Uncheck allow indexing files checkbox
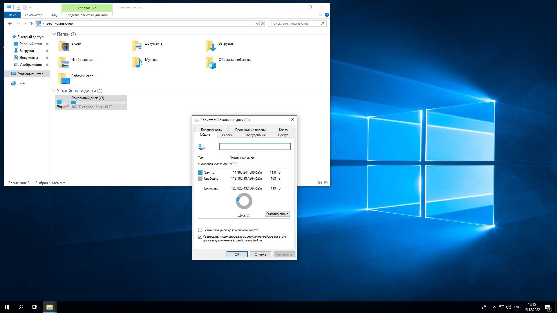The width and height of the screenshot is (557, 313). [x=200, y=236]
